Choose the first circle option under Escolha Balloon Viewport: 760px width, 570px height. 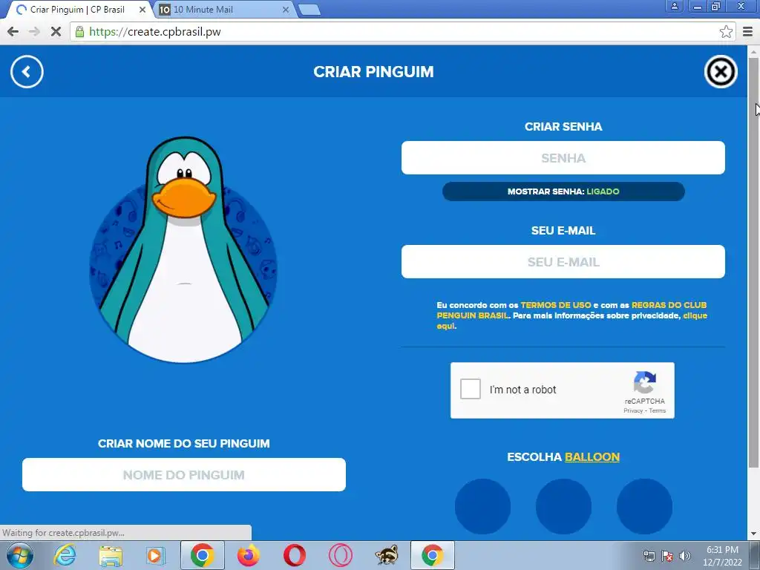[482, 506]
